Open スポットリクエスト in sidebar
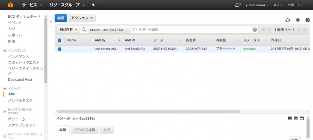This screenshot has width=313, height=140. [24, 63]
